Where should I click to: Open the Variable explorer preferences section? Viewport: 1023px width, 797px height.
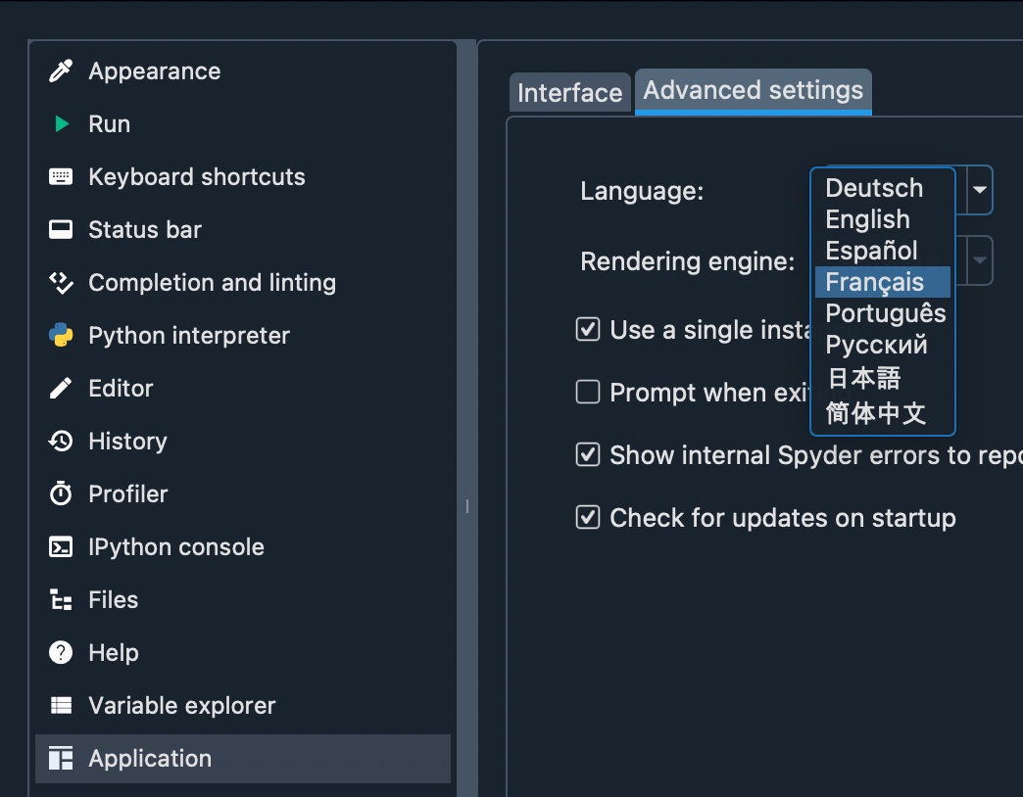[x=181, y=706]
